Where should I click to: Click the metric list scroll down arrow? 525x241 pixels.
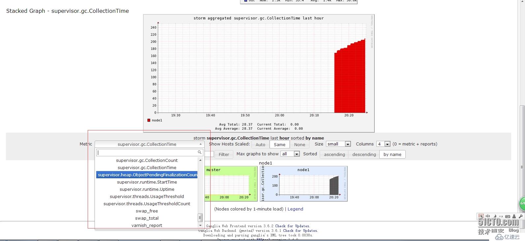[200, 226]
